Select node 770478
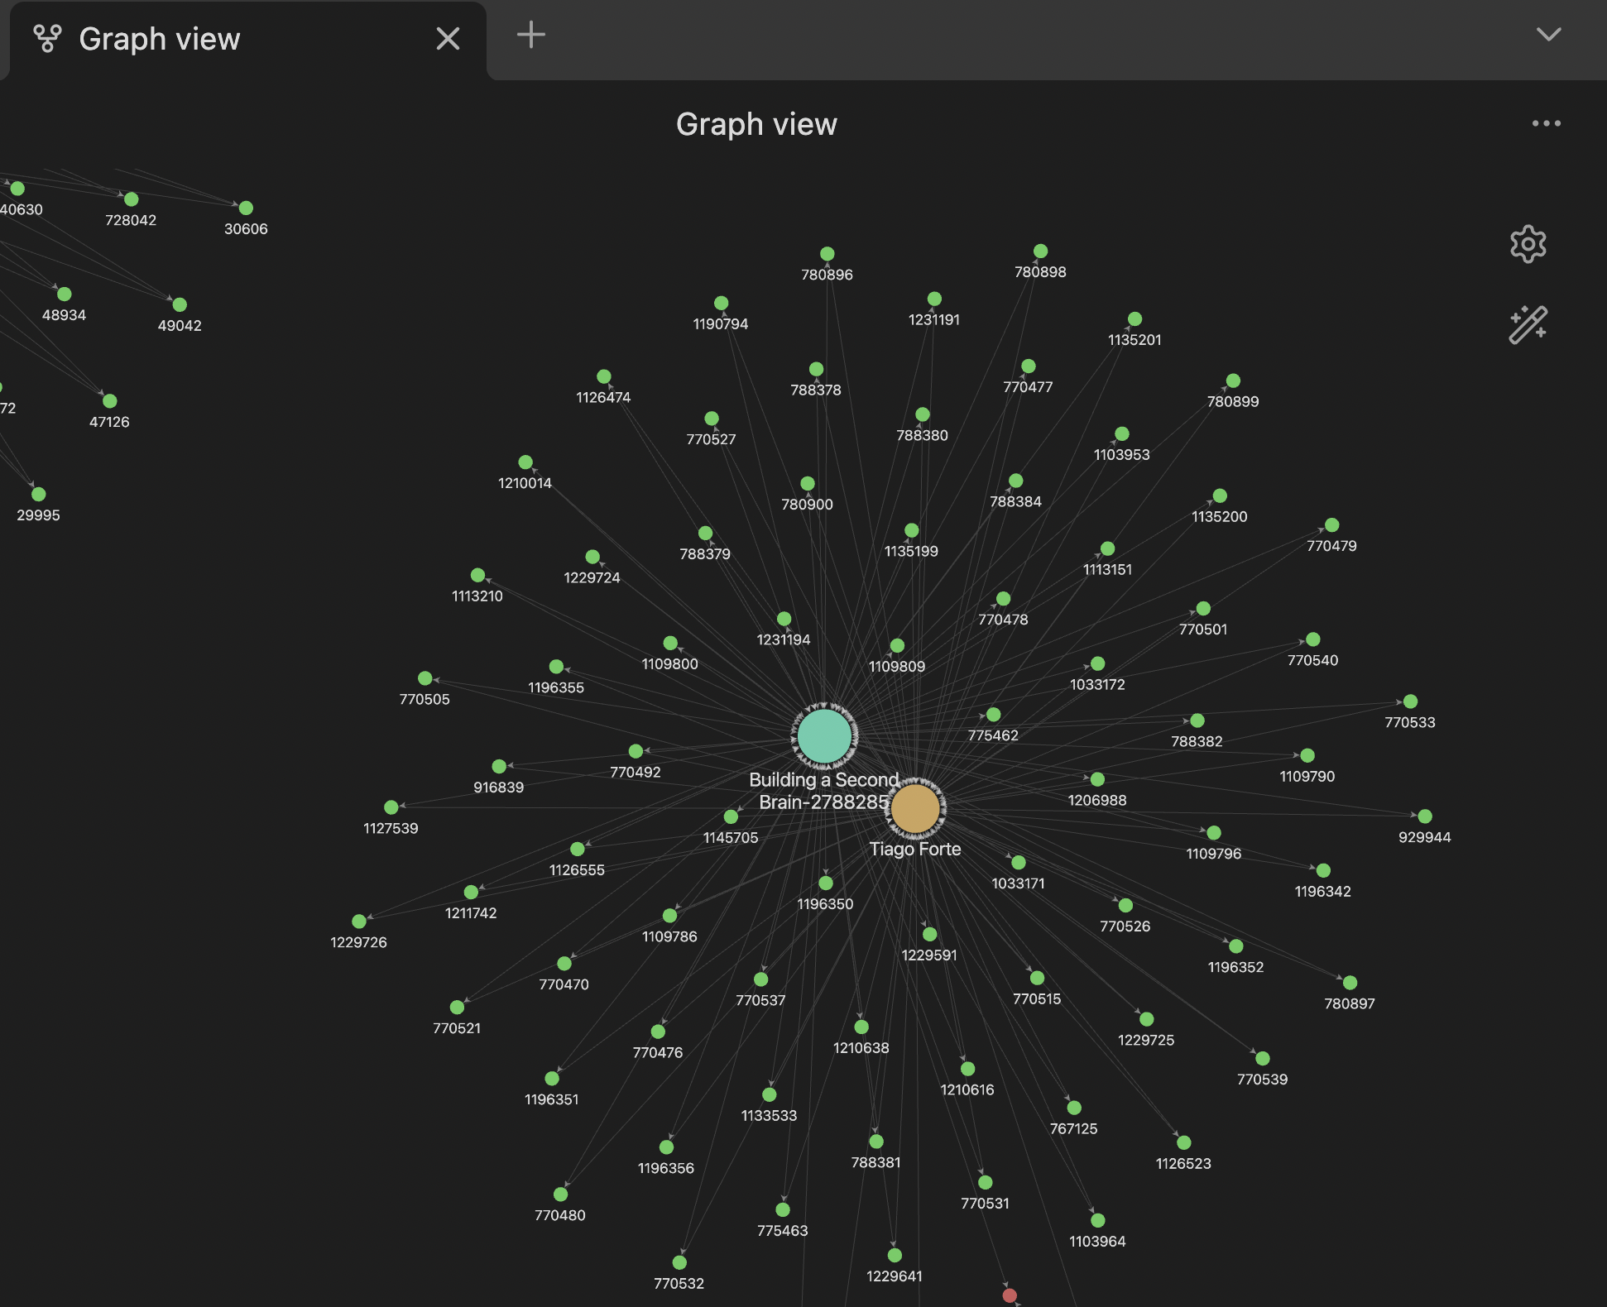Image resolution: width=1607 pixels, height=1307 pixels. [1003, 598]
